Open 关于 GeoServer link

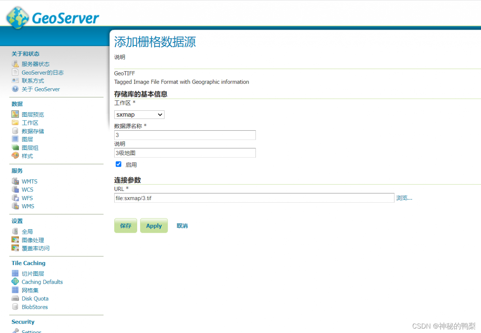click(x=41, y=89)
